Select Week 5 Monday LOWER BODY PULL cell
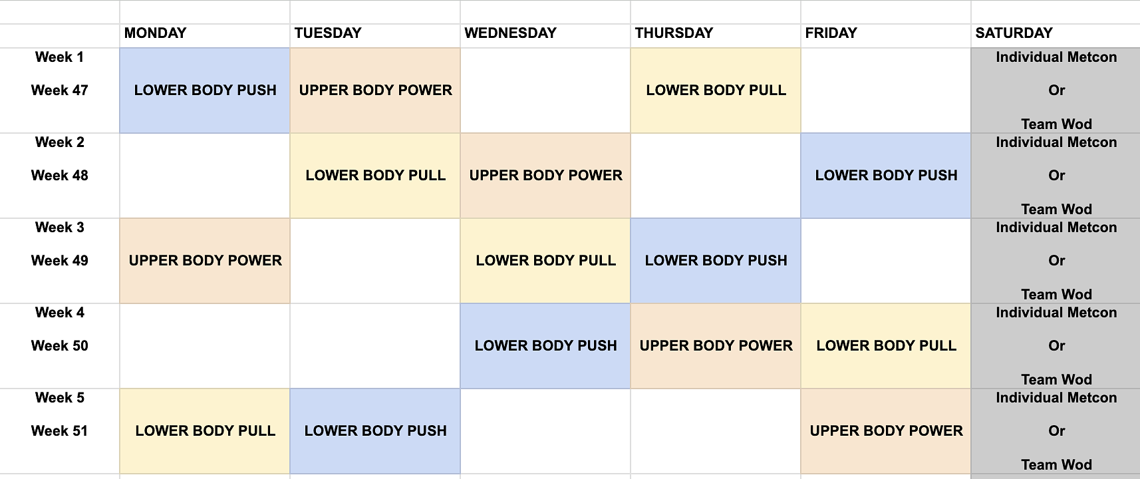This screenshot has height=479, width=1140. tap(205, 431)
